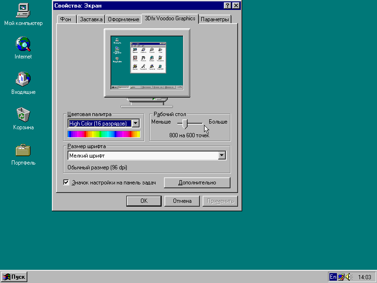Close the Свойства: Экран dialog

click(236, 6)
